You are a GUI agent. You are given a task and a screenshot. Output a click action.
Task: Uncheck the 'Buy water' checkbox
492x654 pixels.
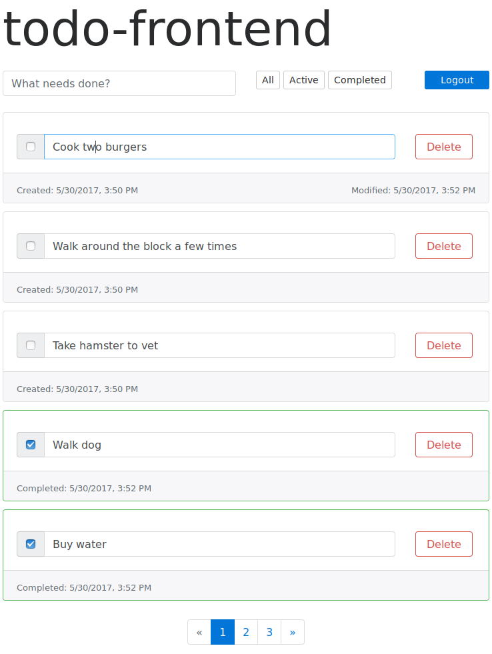(x=31, y=544)
